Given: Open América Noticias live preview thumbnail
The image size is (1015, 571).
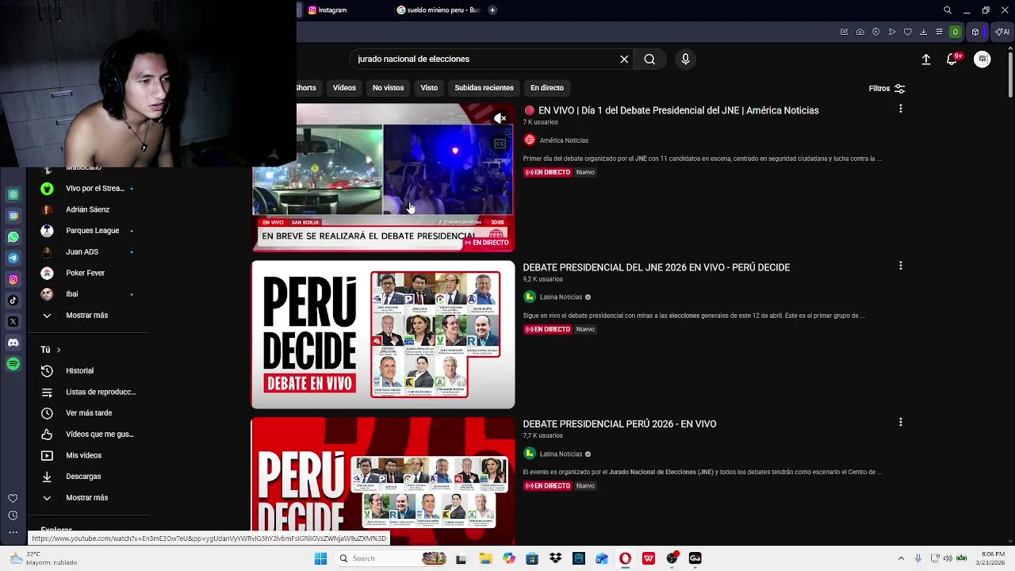Looking at the screenshot, I should tap(383, 178).
